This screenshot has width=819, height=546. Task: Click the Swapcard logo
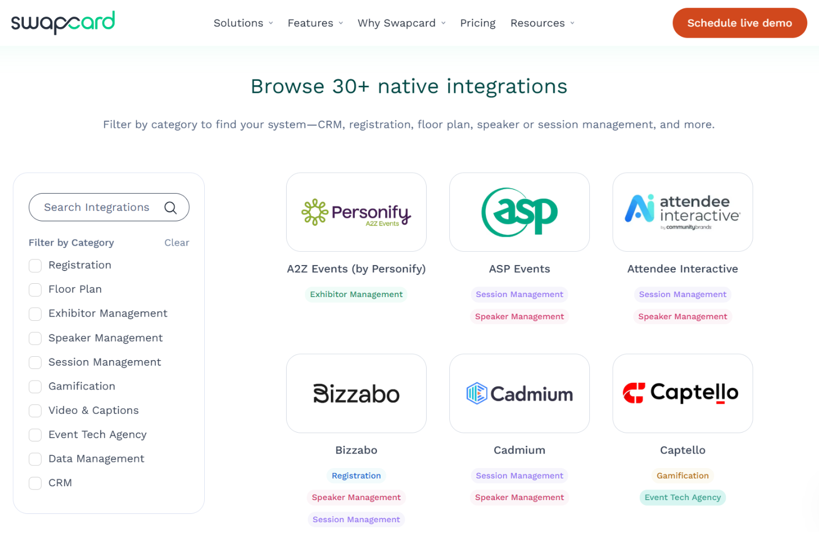(63, 23)
